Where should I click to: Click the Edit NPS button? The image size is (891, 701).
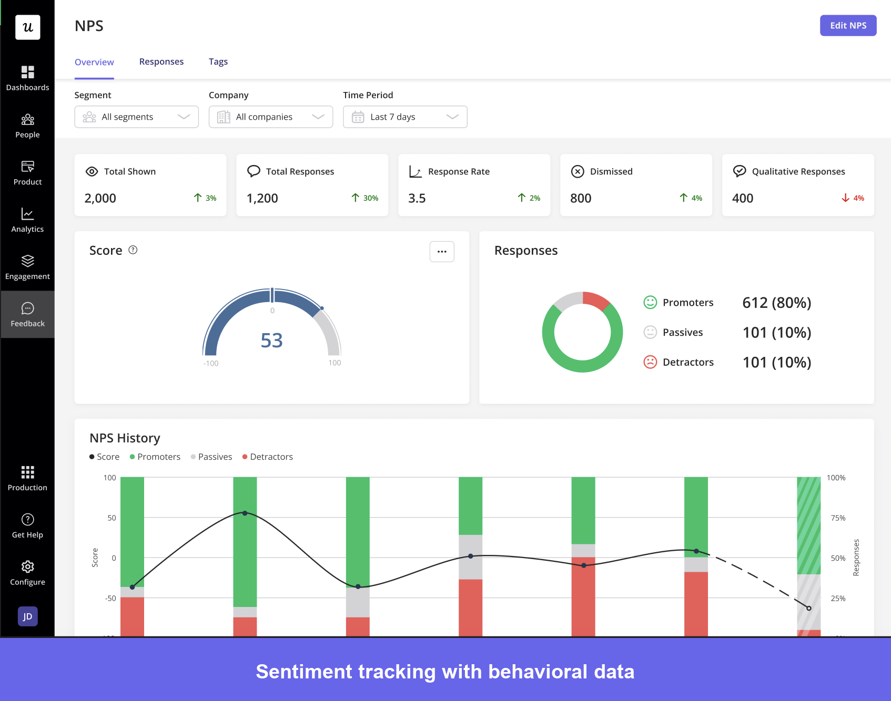848,25
